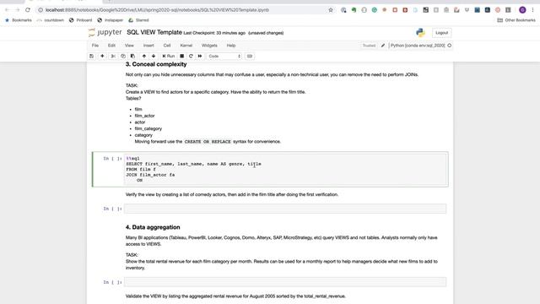Open the Help menu
Viewport: 540px width, 304px height.
click(x=231, y=46)
